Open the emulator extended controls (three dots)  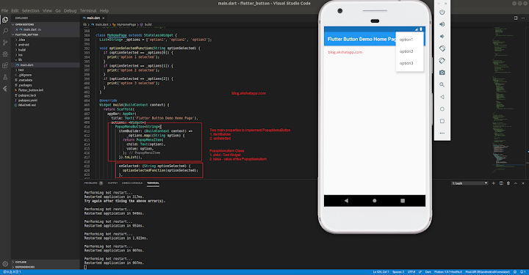pos(442,133)
